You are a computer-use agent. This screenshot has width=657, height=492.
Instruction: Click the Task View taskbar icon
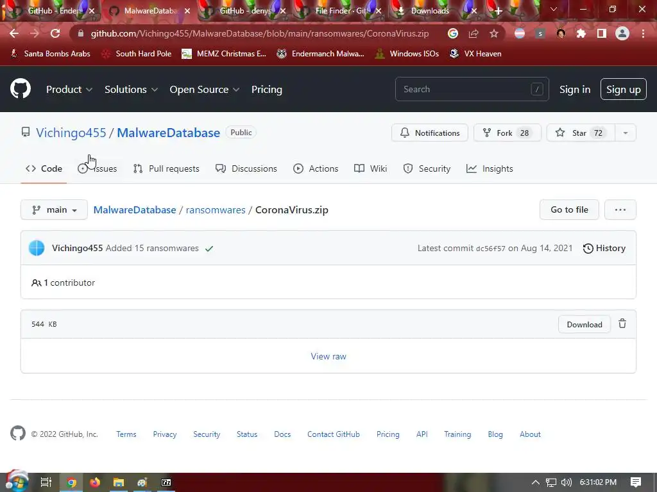click(46, 482)
